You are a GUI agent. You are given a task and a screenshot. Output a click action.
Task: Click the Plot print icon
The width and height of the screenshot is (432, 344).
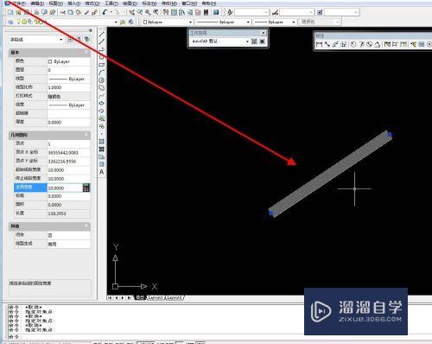tap(36, 12)
